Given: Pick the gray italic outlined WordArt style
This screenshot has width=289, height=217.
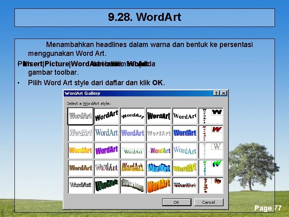Looking at the screenshot, I should coord(80,133).
